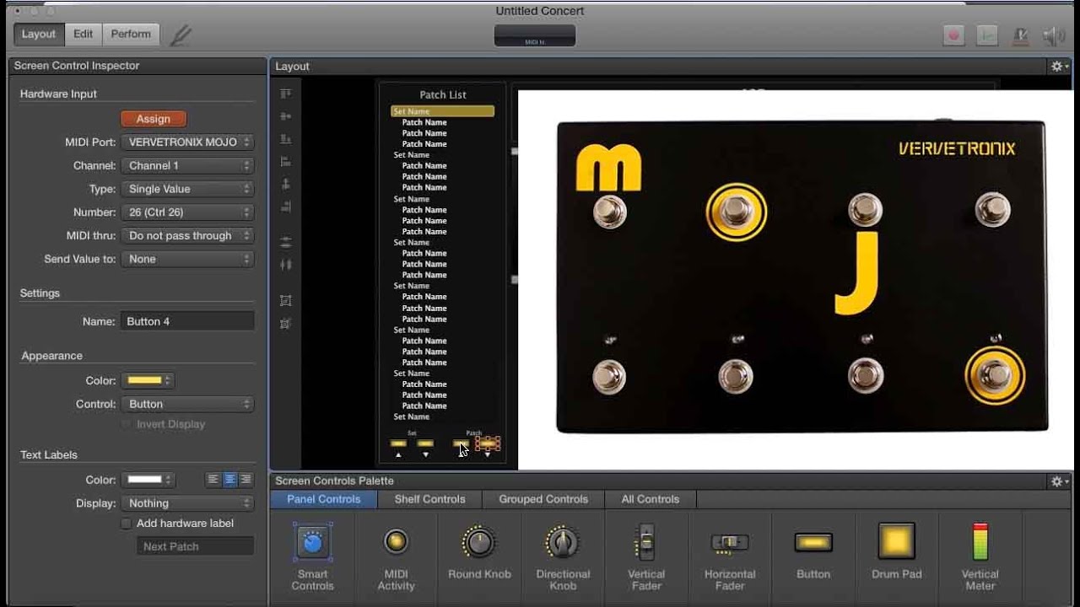Click the red record toolbar icon
Image resolution: width=1080 pixels, height=607 pixels.
(954, 35)
